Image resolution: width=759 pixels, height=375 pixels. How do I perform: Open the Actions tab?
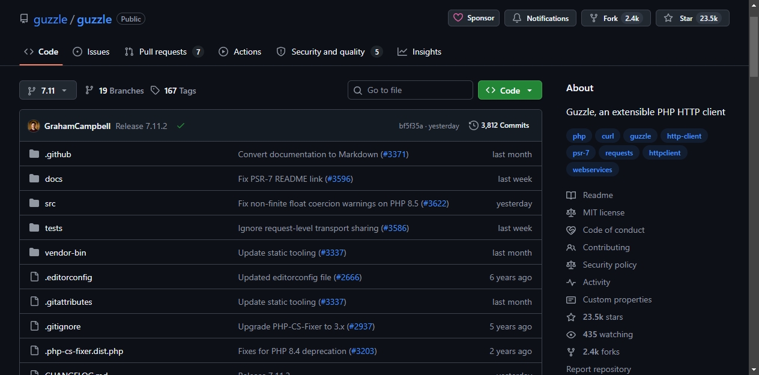pyautogui.click(x=240, y=52)
